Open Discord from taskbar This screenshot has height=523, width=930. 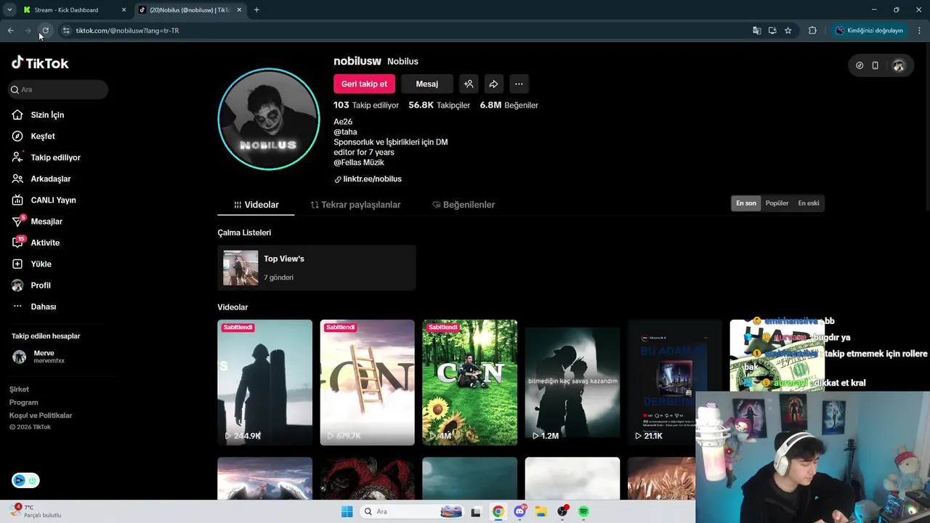(x=519, y=511)
